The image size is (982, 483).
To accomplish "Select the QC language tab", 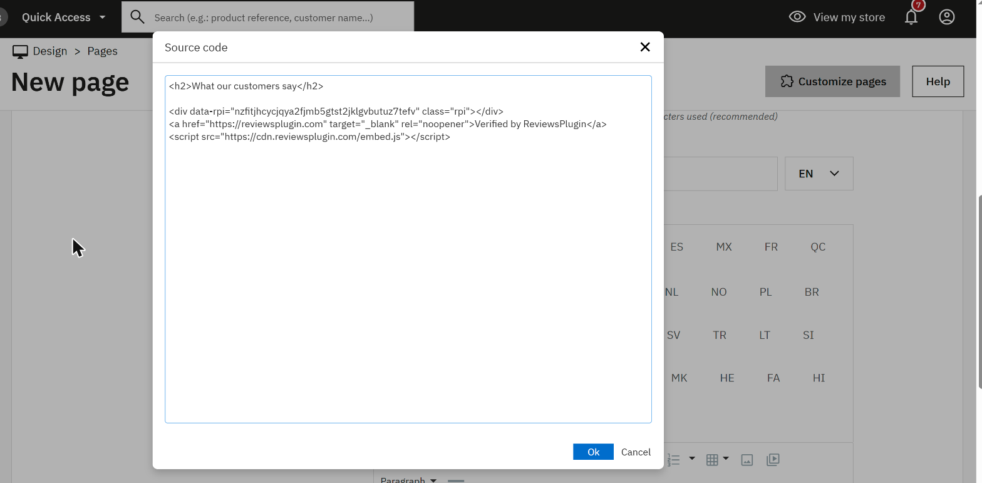I will pyautogui.click(x=818, y=247).
